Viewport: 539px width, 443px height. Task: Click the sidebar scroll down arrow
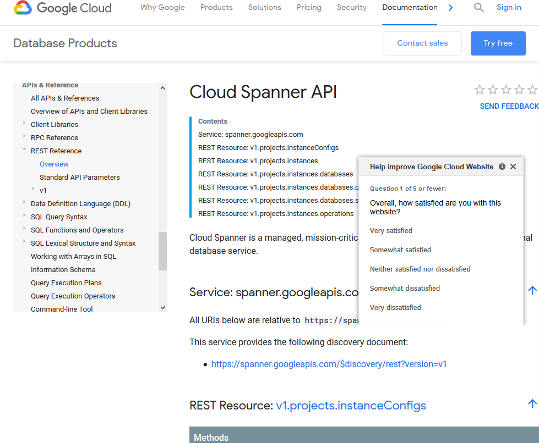[x=162, y=308]
